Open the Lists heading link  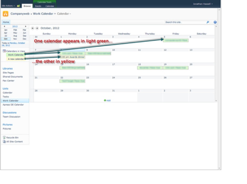5,89
